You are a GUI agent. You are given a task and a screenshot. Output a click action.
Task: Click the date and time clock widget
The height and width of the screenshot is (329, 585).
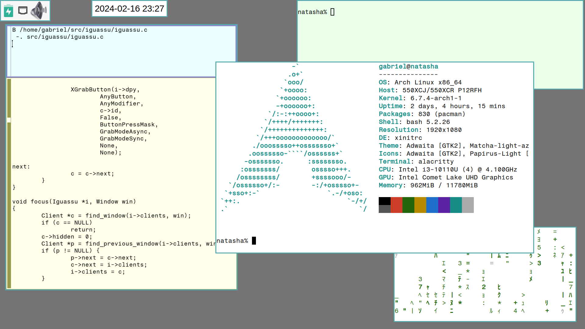pos(129,9)
